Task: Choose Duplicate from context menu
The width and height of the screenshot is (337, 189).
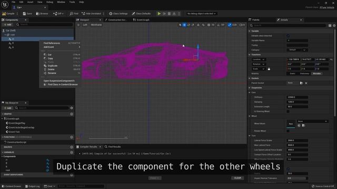Action: (x=53, y=66)
